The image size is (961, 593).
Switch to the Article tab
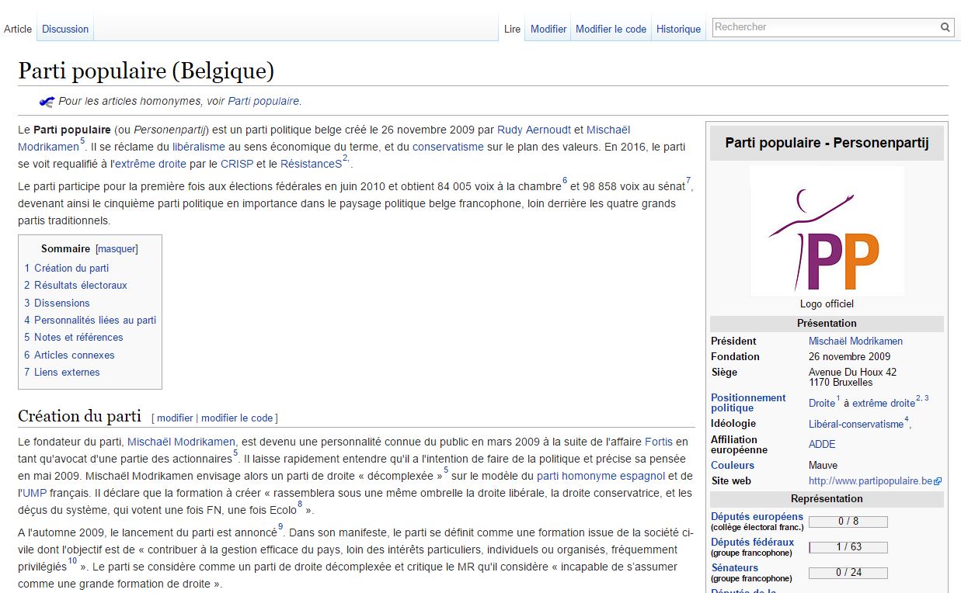coord(18,29)
